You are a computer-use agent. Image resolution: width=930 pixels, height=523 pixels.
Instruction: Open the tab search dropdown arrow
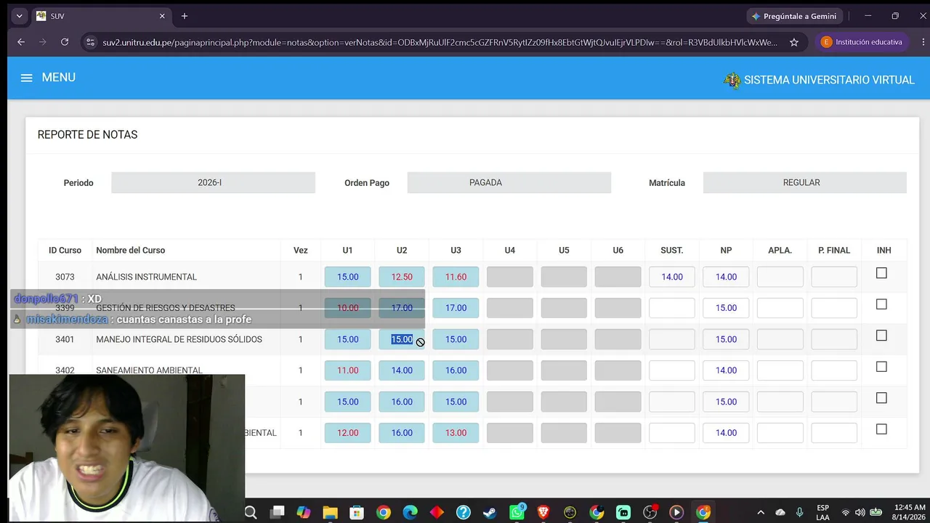pyautogui.click(x=19, y=16)
